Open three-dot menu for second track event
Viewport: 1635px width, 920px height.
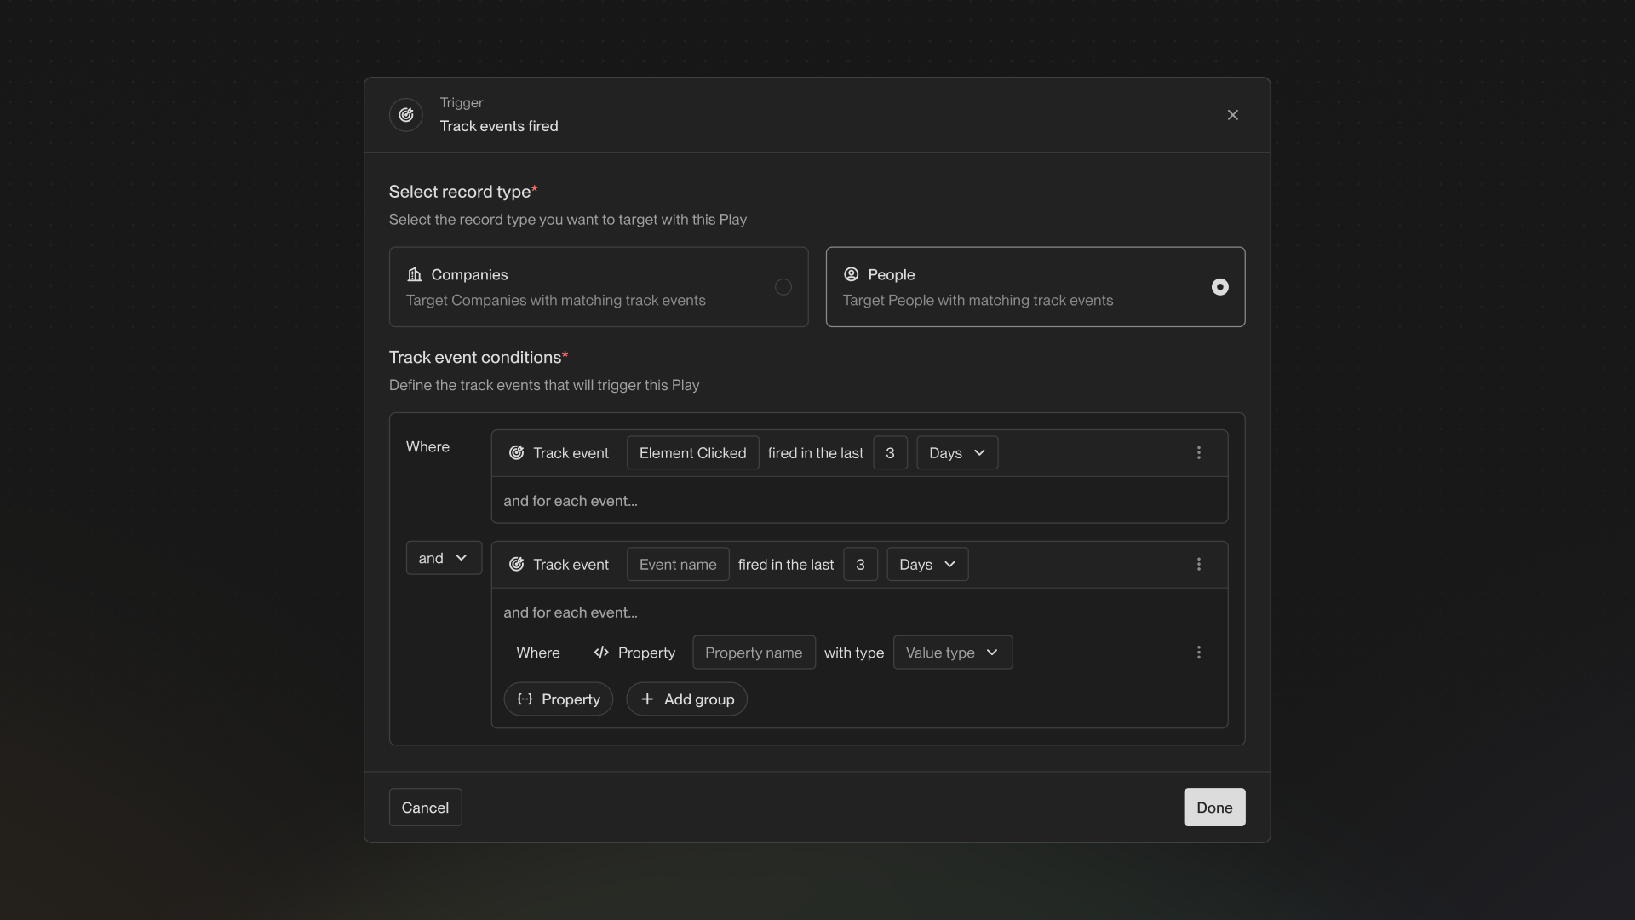[x=1198, y=565]
